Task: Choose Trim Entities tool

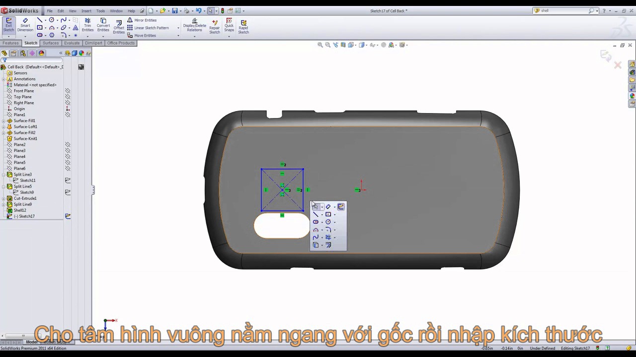Action: (87, 25)
